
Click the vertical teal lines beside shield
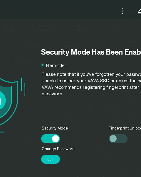pos(23,87)
